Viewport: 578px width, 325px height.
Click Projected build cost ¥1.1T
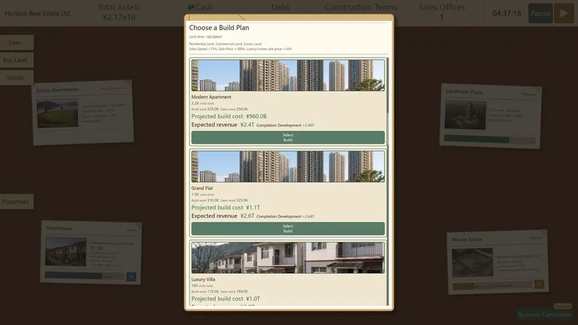coord(226,207)
